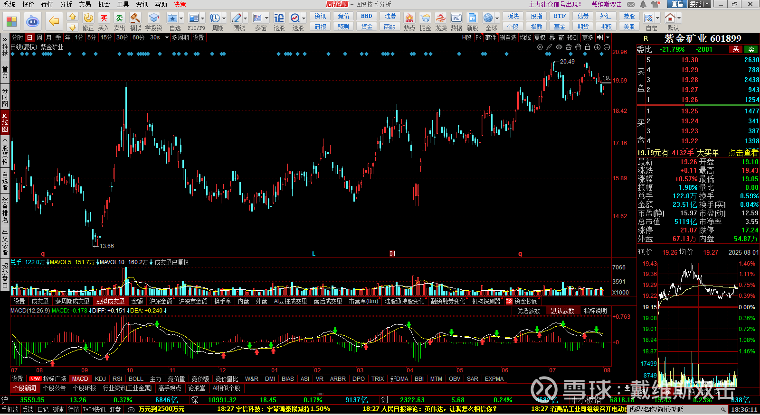Click the chart settings gear icon
Image resolution: width=760 pixels, height=415 pixels.
pos(540,47)
